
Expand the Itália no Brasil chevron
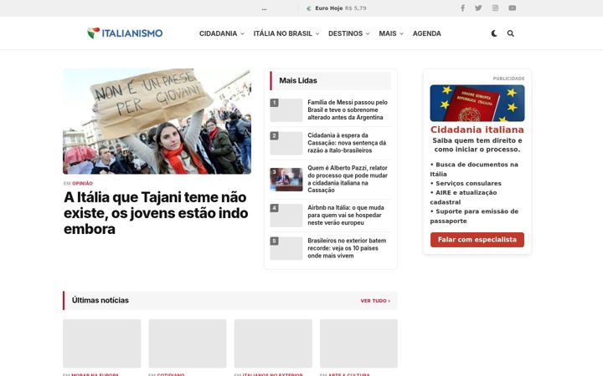click(x=317, y=33)
